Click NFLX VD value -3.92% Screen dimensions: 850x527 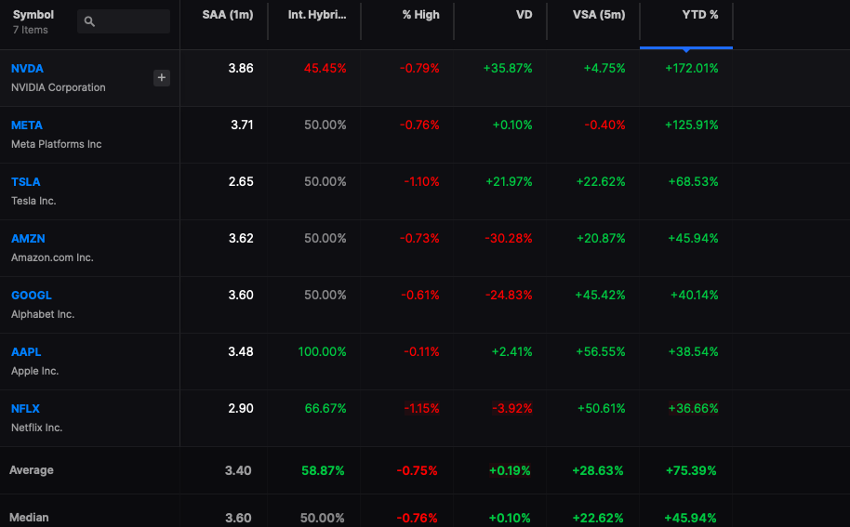pos(512,409)
